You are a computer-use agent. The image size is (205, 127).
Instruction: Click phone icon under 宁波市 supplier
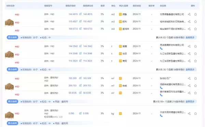161,115
